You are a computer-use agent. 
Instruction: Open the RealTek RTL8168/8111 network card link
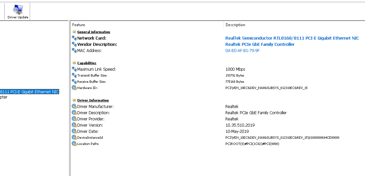[x=292, y=38]
